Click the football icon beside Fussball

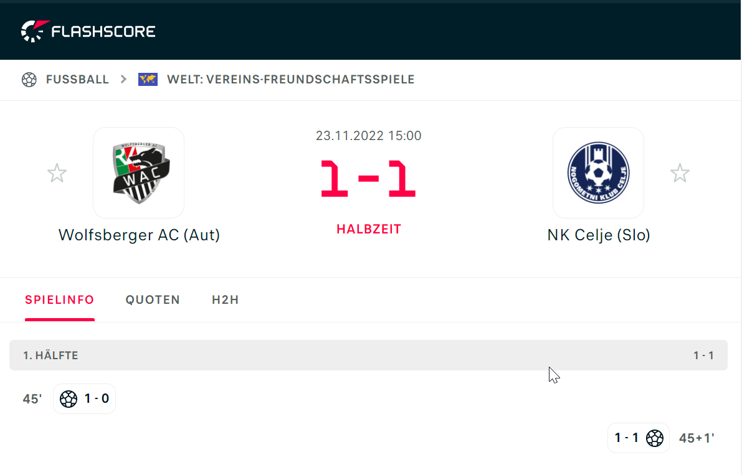[29, 80]
